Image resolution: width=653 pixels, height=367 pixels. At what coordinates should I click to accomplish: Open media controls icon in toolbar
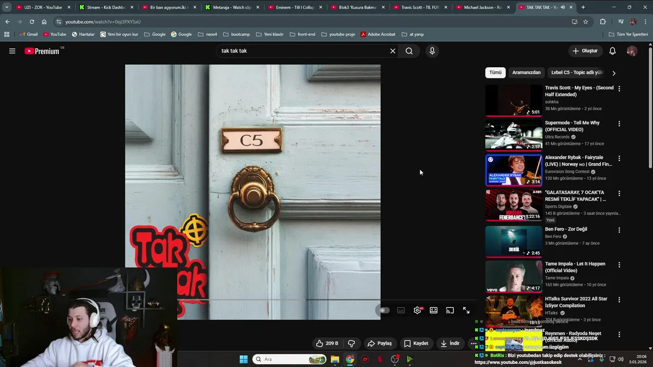coord(621,22)
